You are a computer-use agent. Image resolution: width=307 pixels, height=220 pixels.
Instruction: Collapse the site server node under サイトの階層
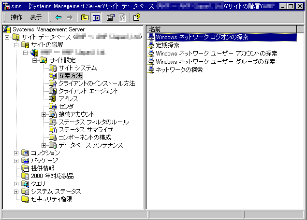26,53
